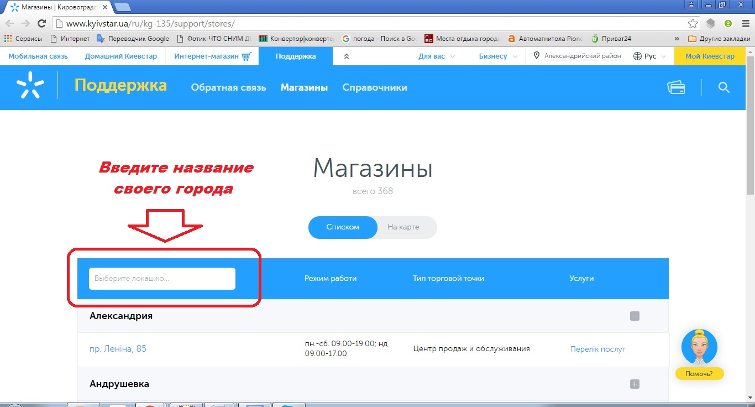Open the Приват24 bookmark
Image resolution: width=755 pixels, height=407 pixels.
pyautogui.click(x=611, y=39)
